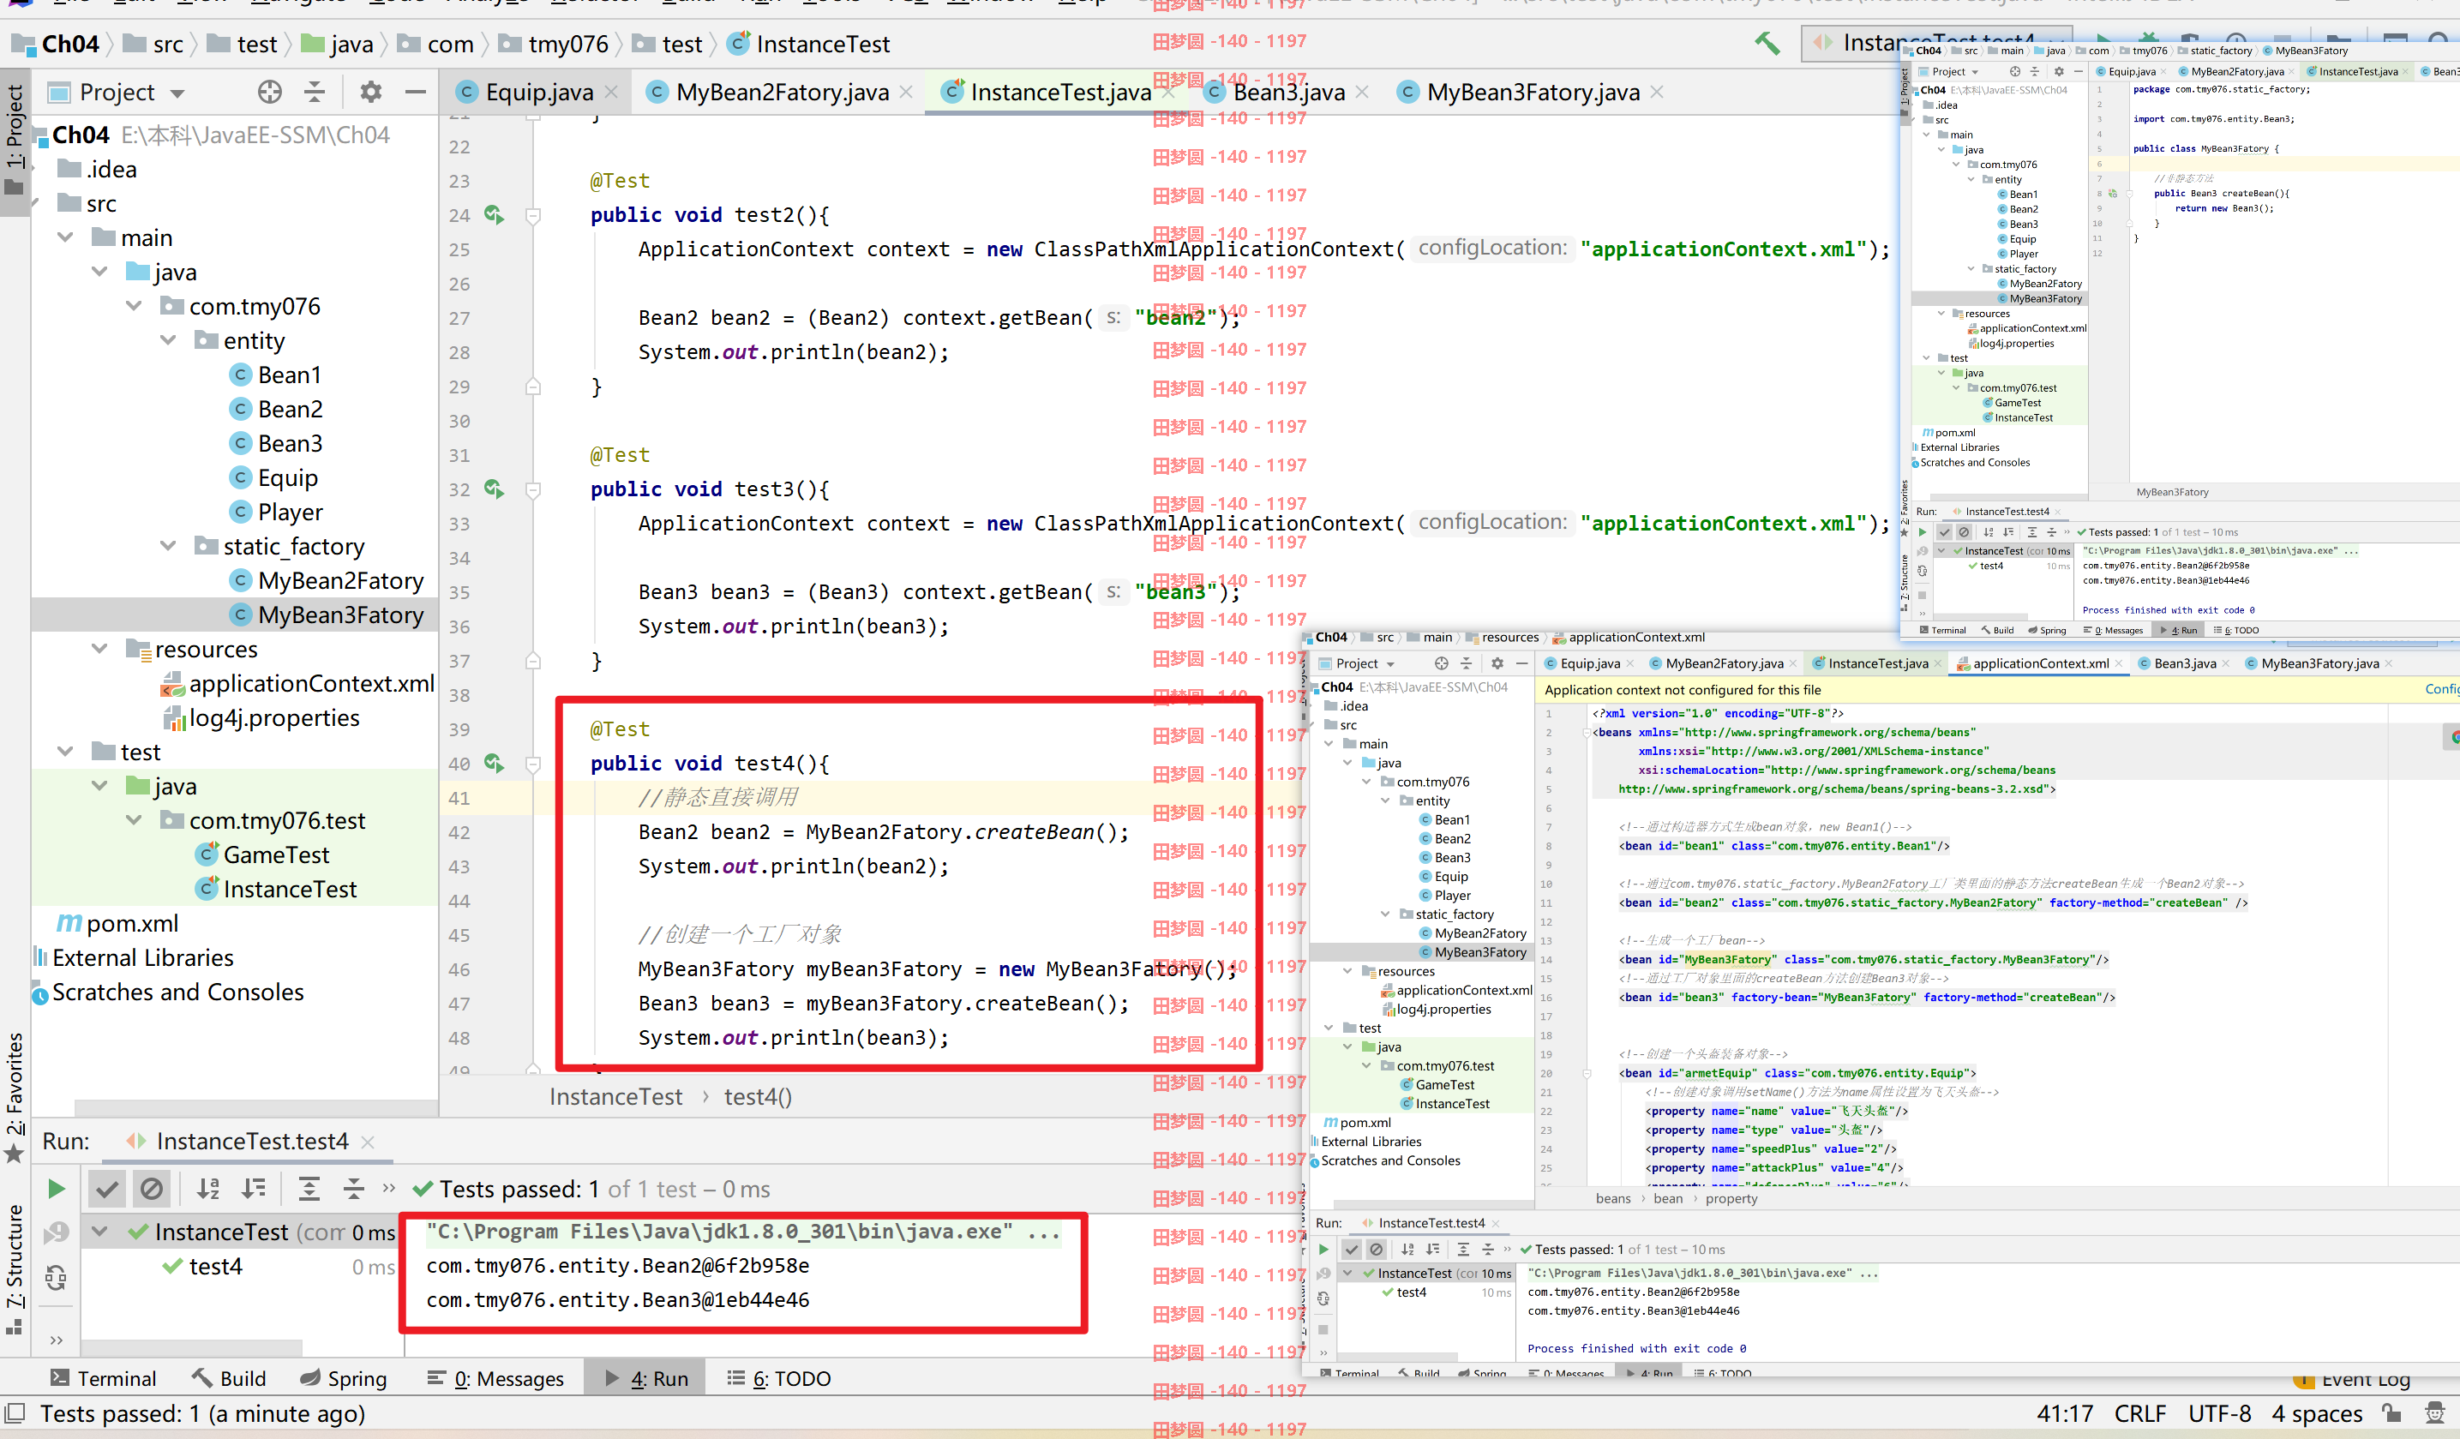Open Build tool window
The width and height of the screenshot is (2460, 1439).
230,1378
